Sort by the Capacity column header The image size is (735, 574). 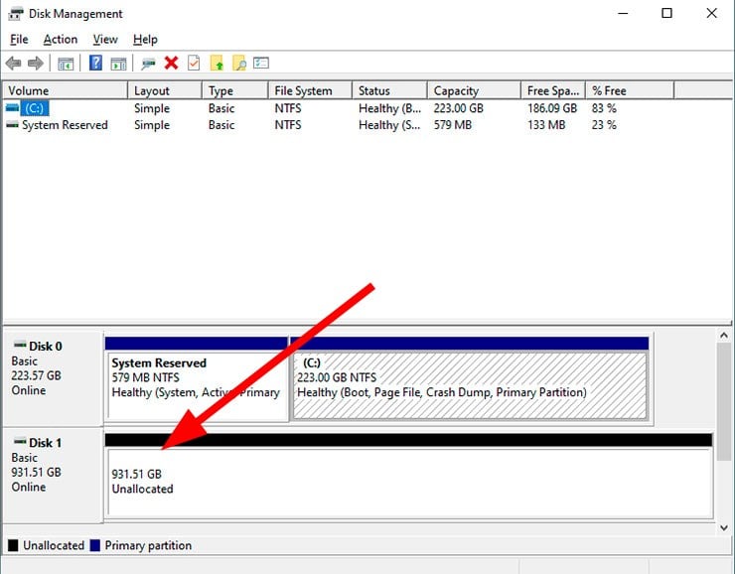coord(475,90)
